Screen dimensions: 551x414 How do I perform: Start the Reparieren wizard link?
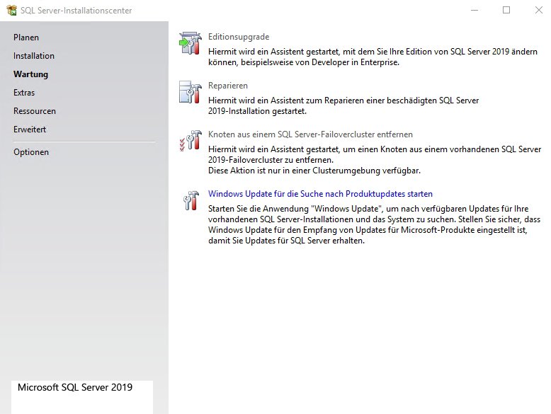pyautogui.click(x=228, y=86)
